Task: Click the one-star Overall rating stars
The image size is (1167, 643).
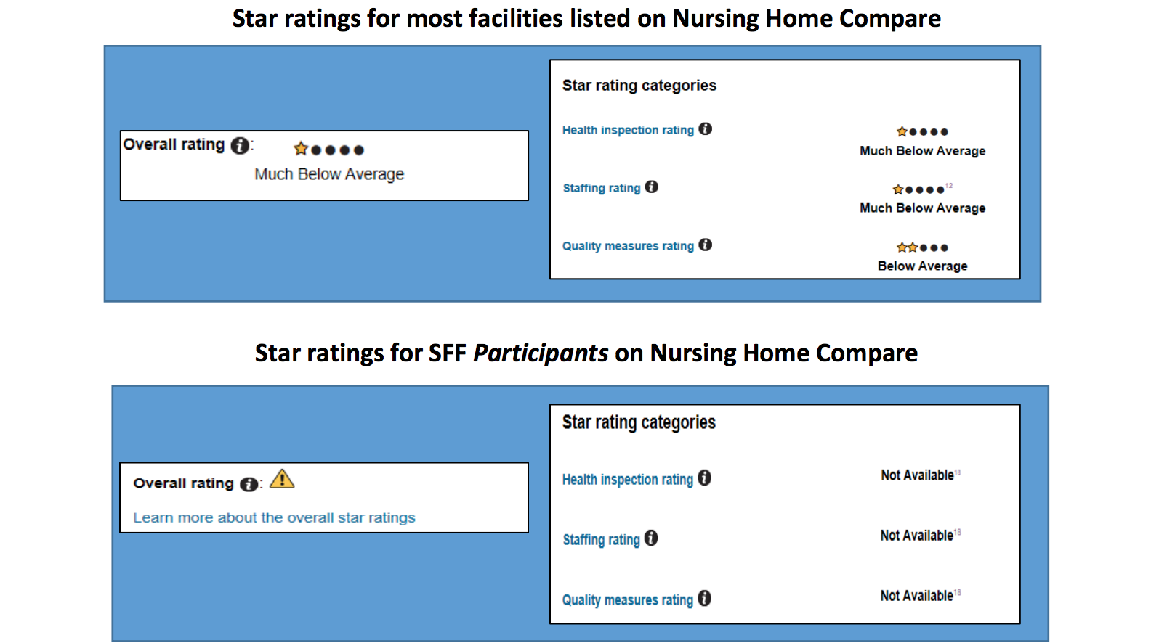Action: 328,150
